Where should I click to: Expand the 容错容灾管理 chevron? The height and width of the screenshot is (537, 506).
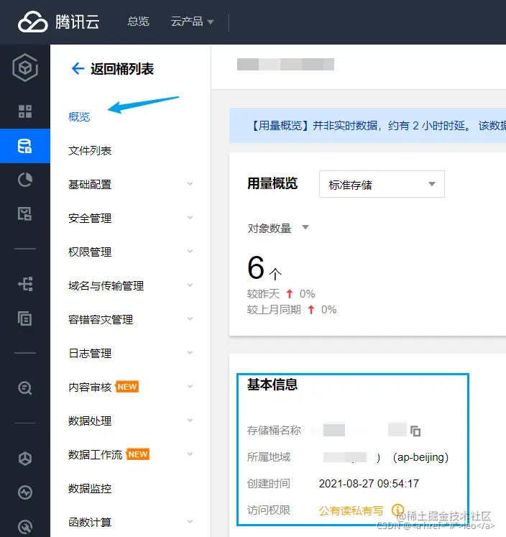point(190,319)
